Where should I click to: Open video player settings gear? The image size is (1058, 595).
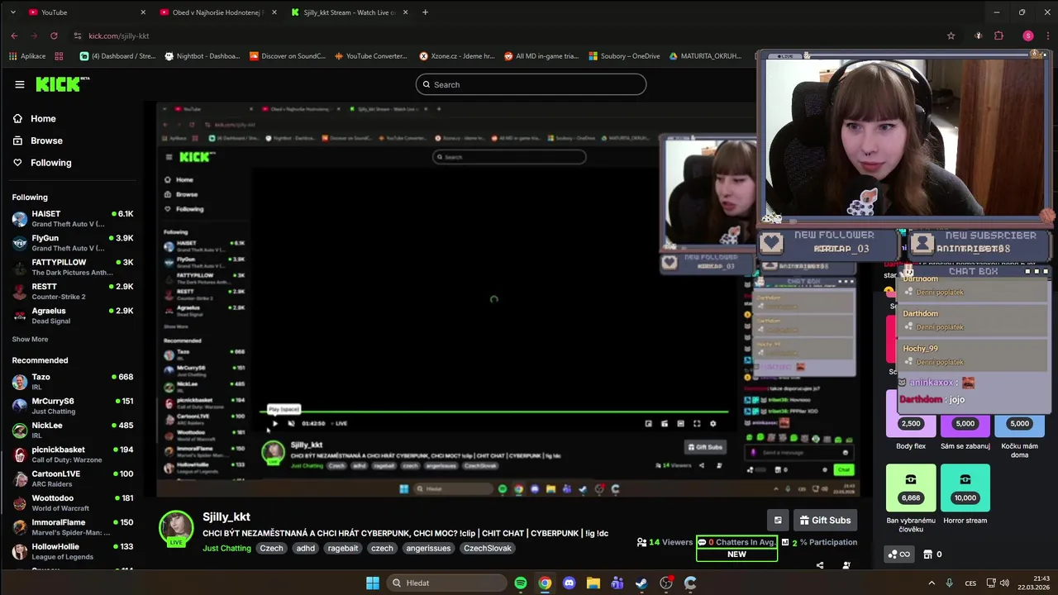(713, 423)
